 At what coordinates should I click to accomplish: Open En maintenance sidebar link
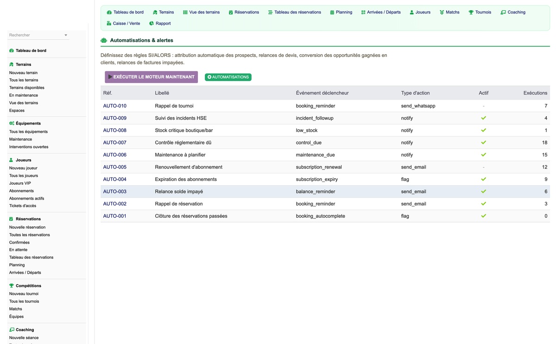click(24, 95)
